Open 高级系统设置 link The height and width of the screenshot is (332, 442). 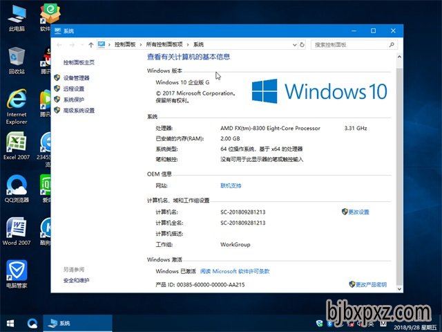click(x=79, y=111)
